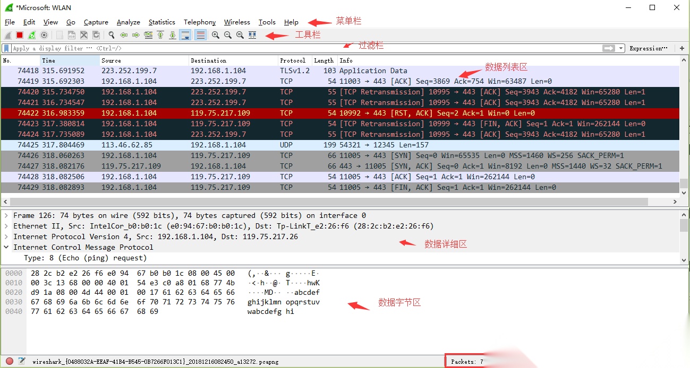690x368 pixels.
Task: Apply display filter arrow button
Action: [x=609, y=48]
